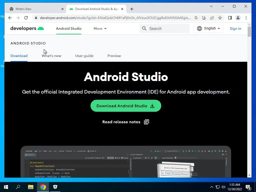This screenshot has height=192, width=256.
Task: Open the Preview section tab
Action: click(x=114, y=56)
